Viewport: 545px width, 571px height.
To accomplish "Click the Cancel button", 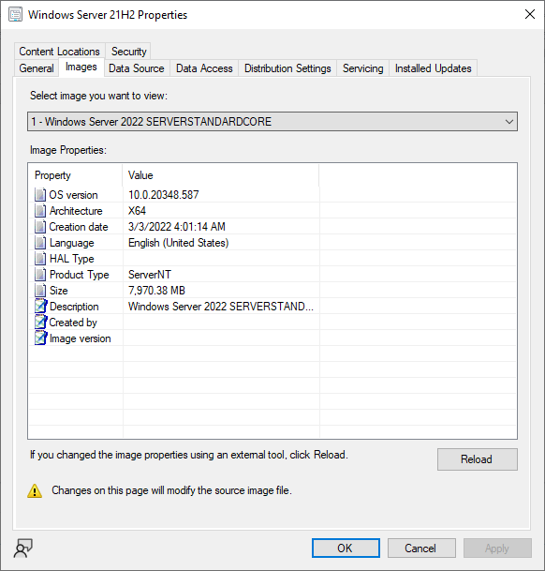I will click(421, 548).
